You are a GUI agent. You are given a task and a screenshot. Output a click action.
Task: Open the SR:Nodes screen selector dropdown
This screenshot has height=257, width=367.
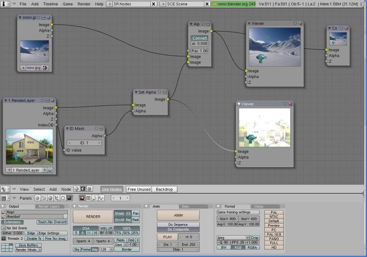coord(110,4)
